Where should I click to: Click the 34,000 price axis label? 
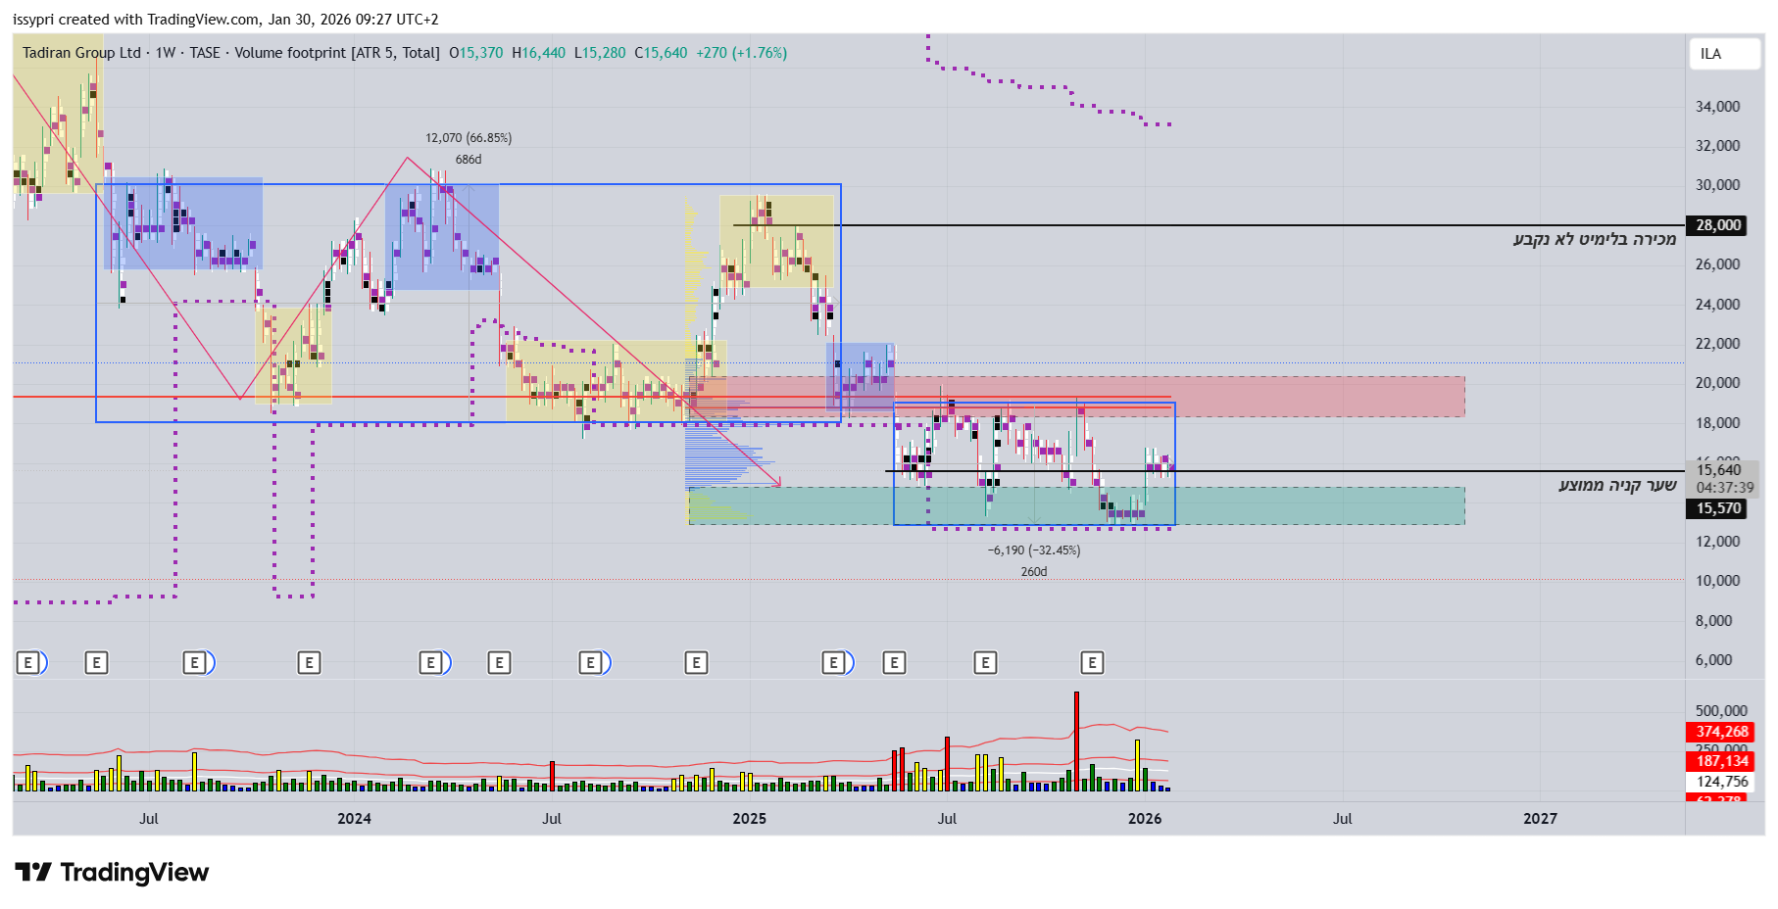(x=1718, y=107)
